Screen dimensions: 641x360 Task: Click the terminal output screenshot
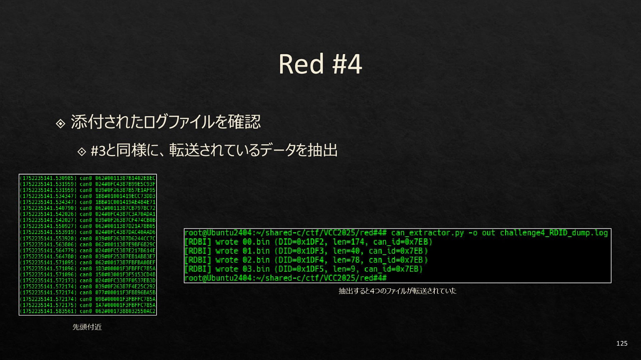coord(397,256)
